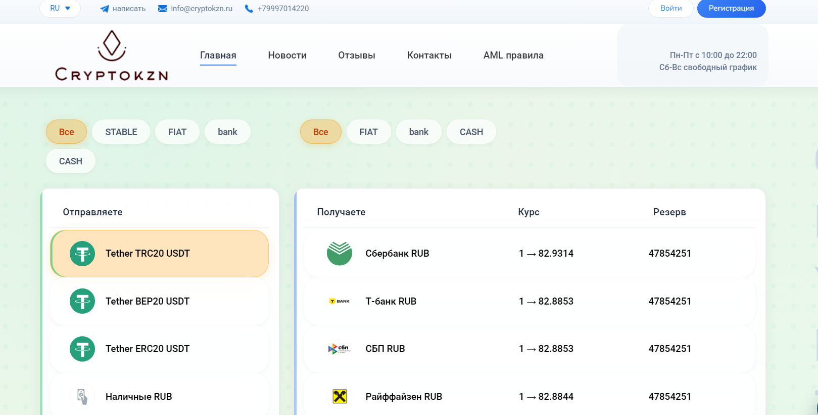Image resolution: width=818 pixels, height=415 pixels.
Task: Click the Наличные RUB cash icon
Action: point(82,396)
